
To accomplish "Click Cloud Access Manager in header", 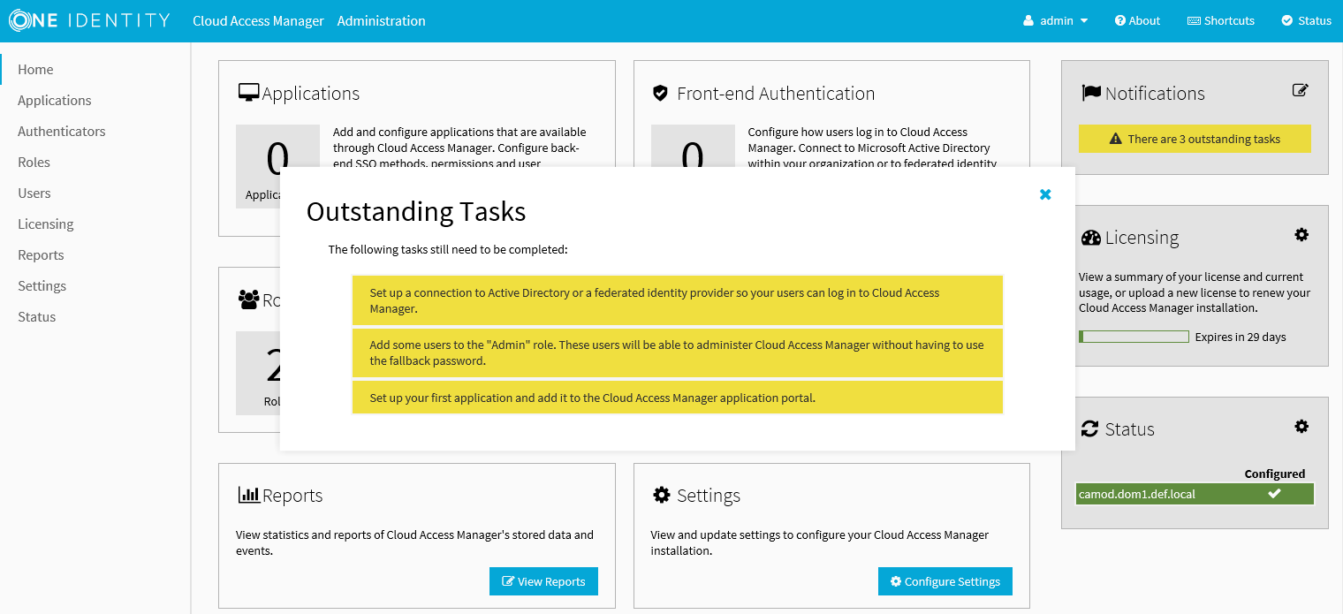I will tap(258, 20).
